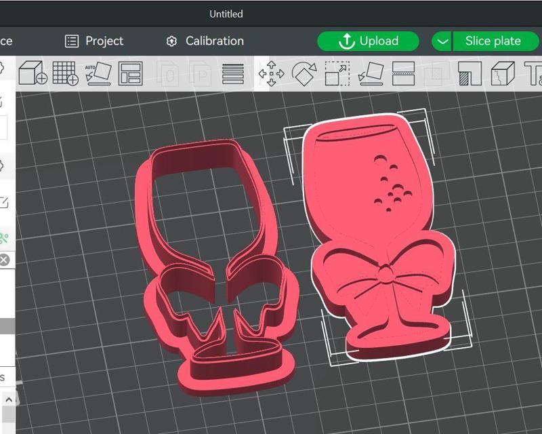The image size is (542, 434).
Task: Open variable layer height tool
Action: point(232,74)
